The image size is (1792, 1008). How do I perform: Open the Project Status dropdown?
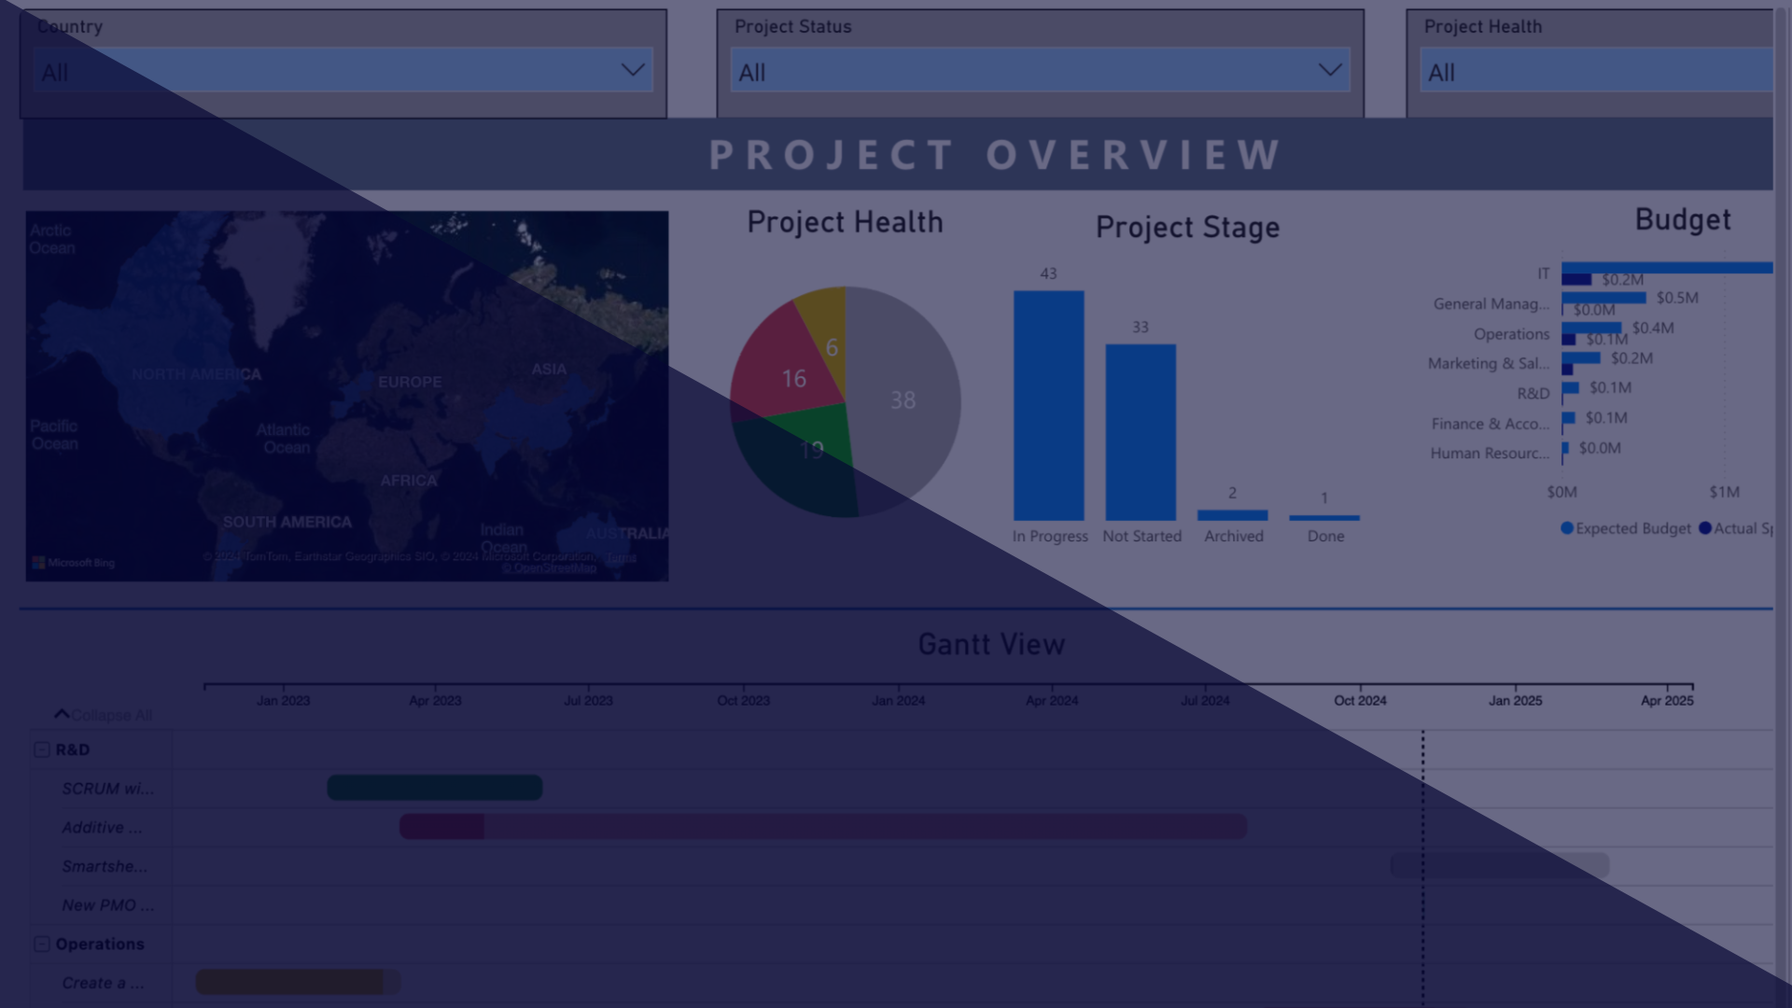click(1329, 69)
